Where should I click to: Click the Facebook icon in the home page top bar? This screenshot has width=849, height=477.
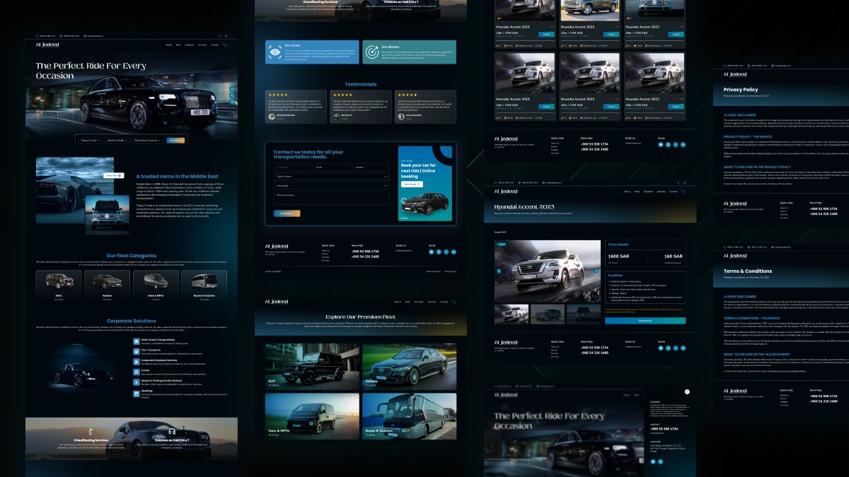point(220,36)
